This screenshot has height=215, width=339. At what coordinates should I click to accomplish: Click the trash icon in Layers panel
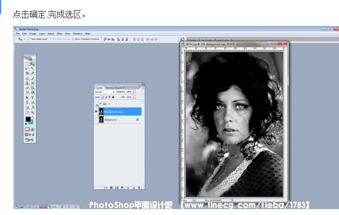[x=139, y=188]
